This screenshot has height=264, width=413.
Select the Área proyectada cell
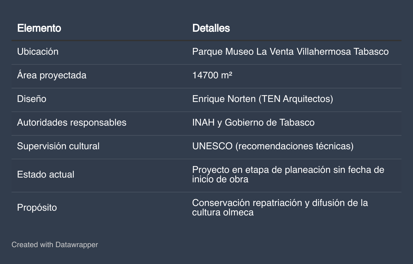52,75
